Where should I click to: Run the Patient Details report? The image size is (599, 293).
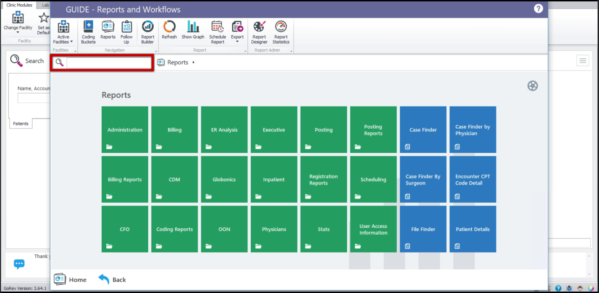[x=473, y=229]
